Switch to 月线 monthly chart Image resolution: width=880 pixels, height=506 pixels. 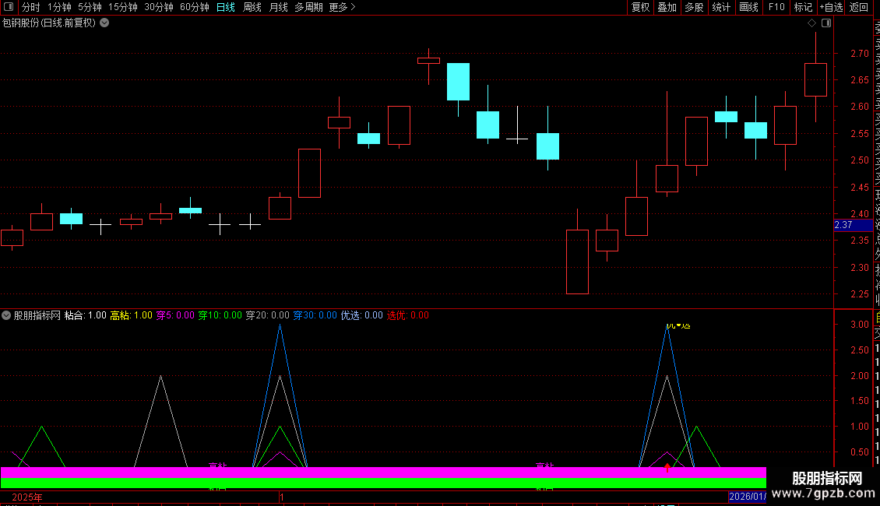point(278,7)
